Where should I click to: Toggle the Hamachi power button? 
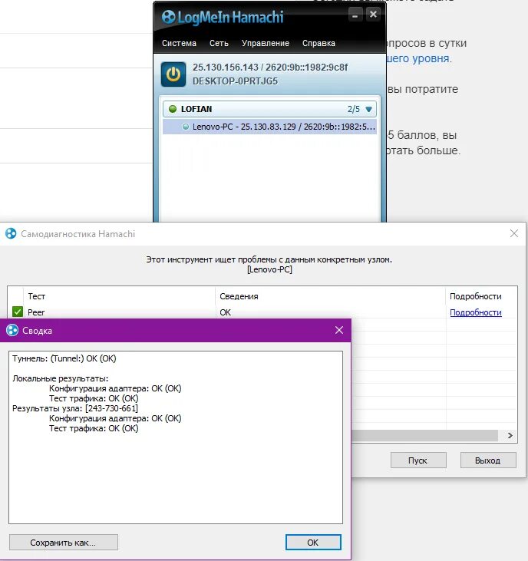[173, 74]
